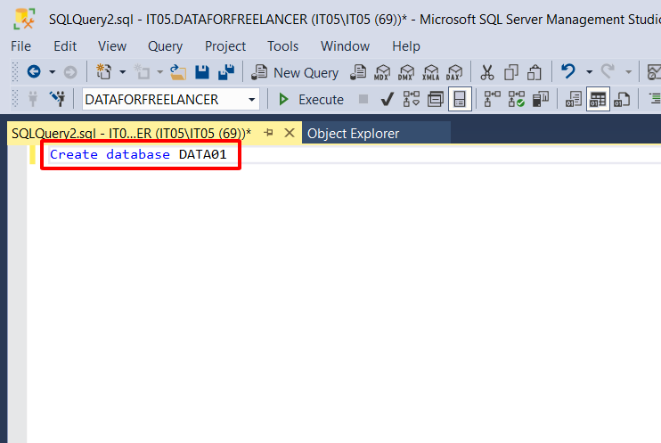Open the View menu

[112, 46]
